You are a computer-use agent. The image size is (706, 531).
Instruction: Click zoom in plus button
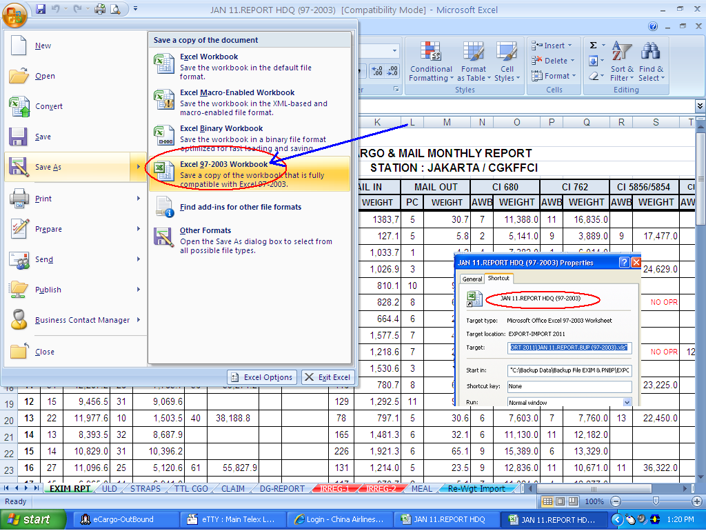pos(697,501)
